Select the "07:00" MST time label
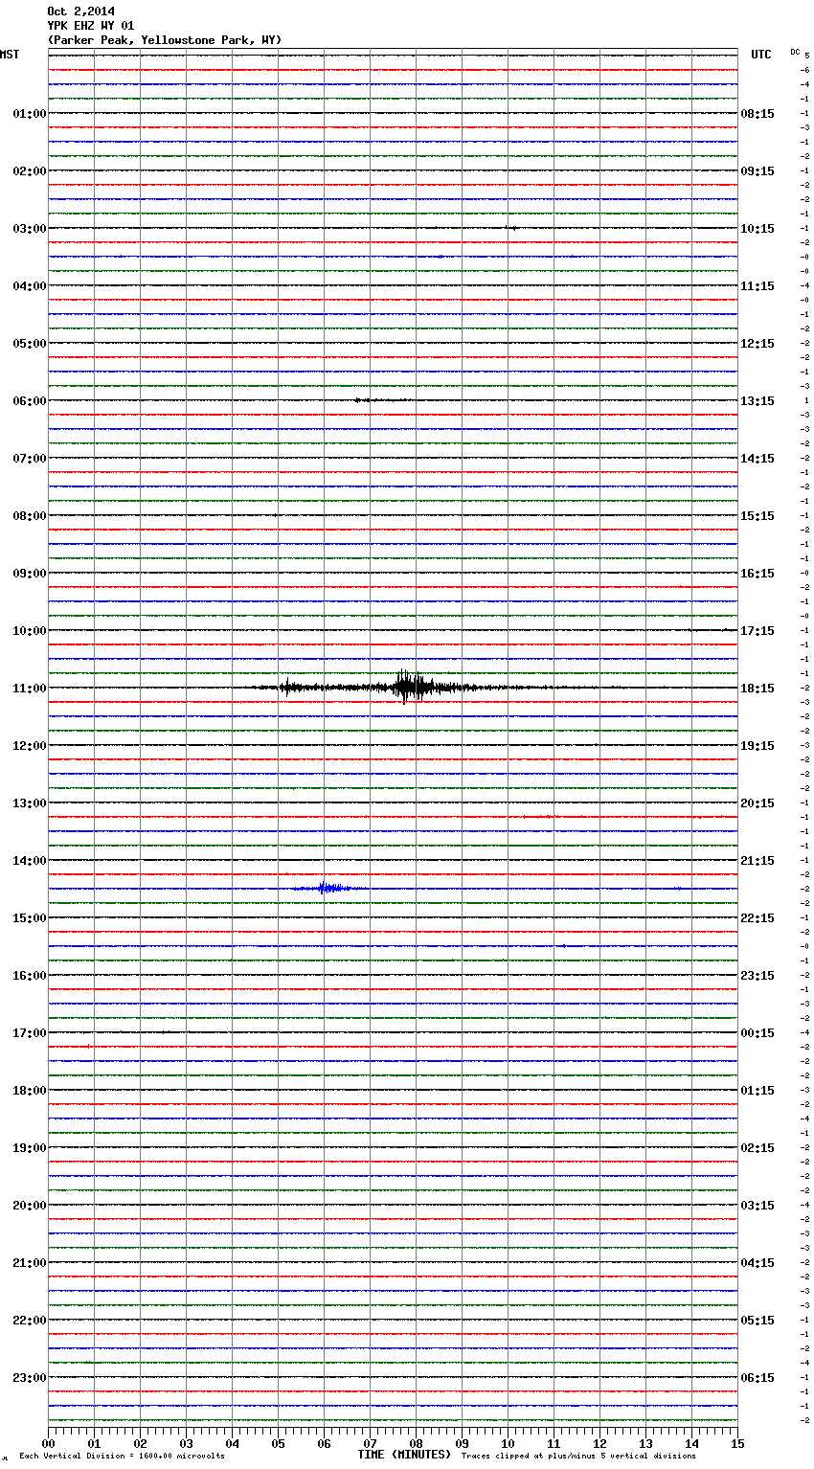This screenshot has width=814, height=1469. 30,459
